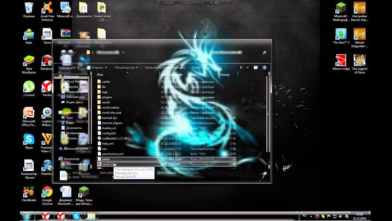The image size is (392, 221).
Task: Open the Документ Microsoft desktop file
Action: click(66, 196)
